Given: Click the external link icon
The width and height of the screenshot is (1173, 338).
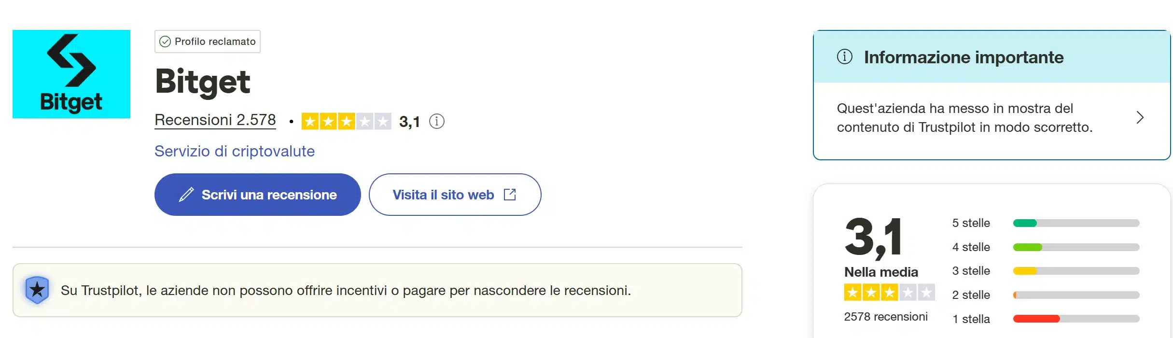Looking at the screenshot, I should 510,195.
